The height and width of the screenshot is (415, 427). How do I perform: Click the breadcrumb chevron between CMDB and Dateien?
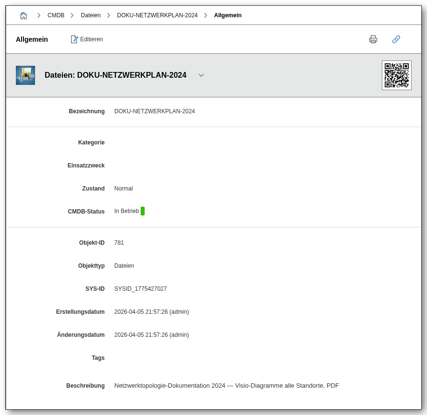click(x=72, y=15)
